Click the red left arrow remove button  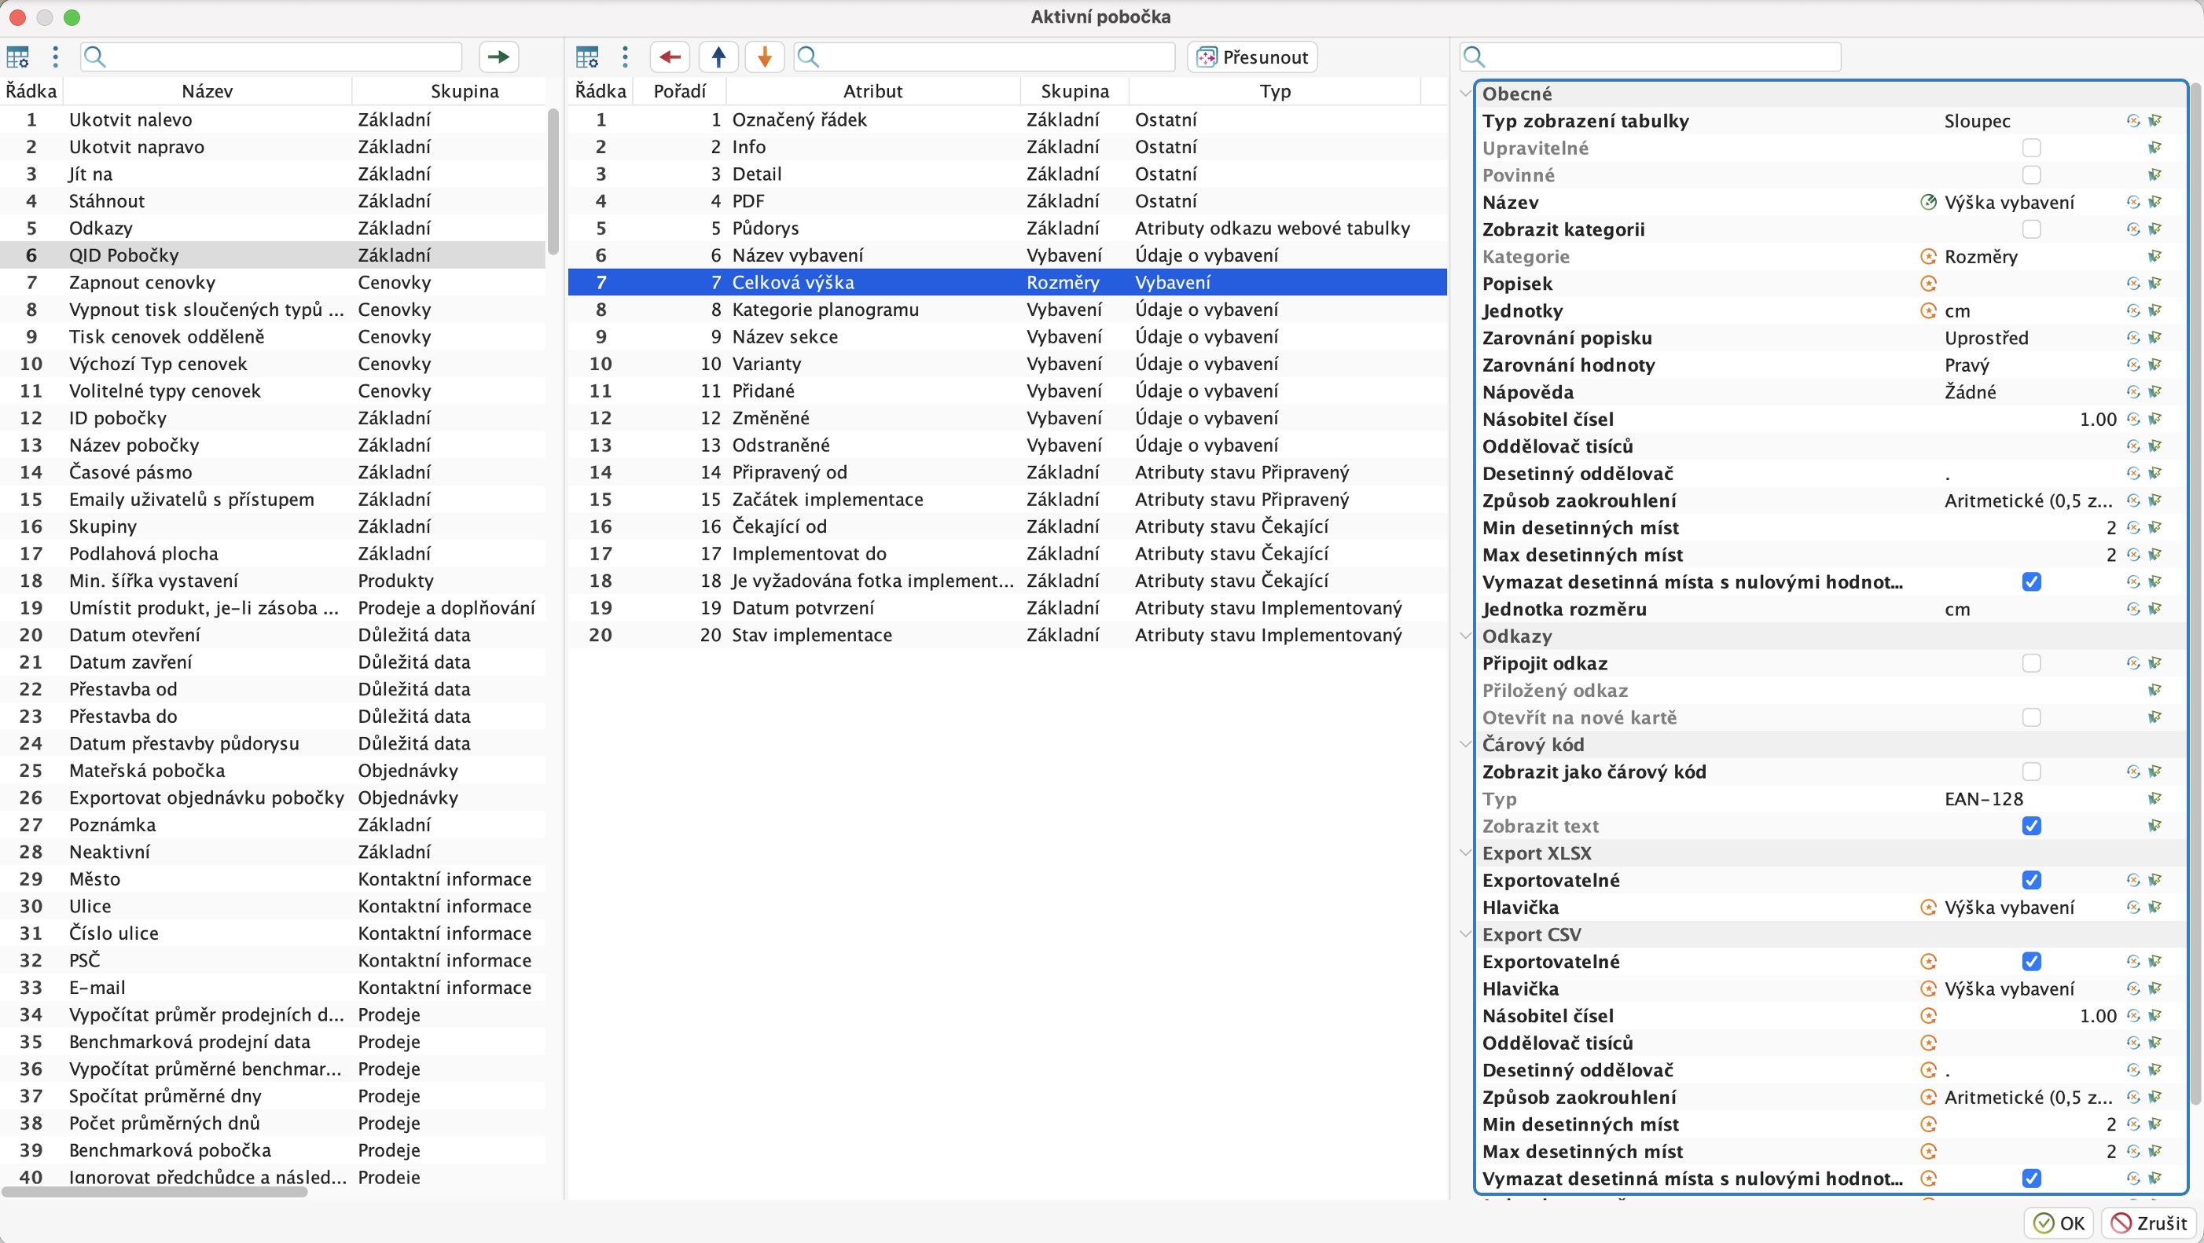[670, 57]
